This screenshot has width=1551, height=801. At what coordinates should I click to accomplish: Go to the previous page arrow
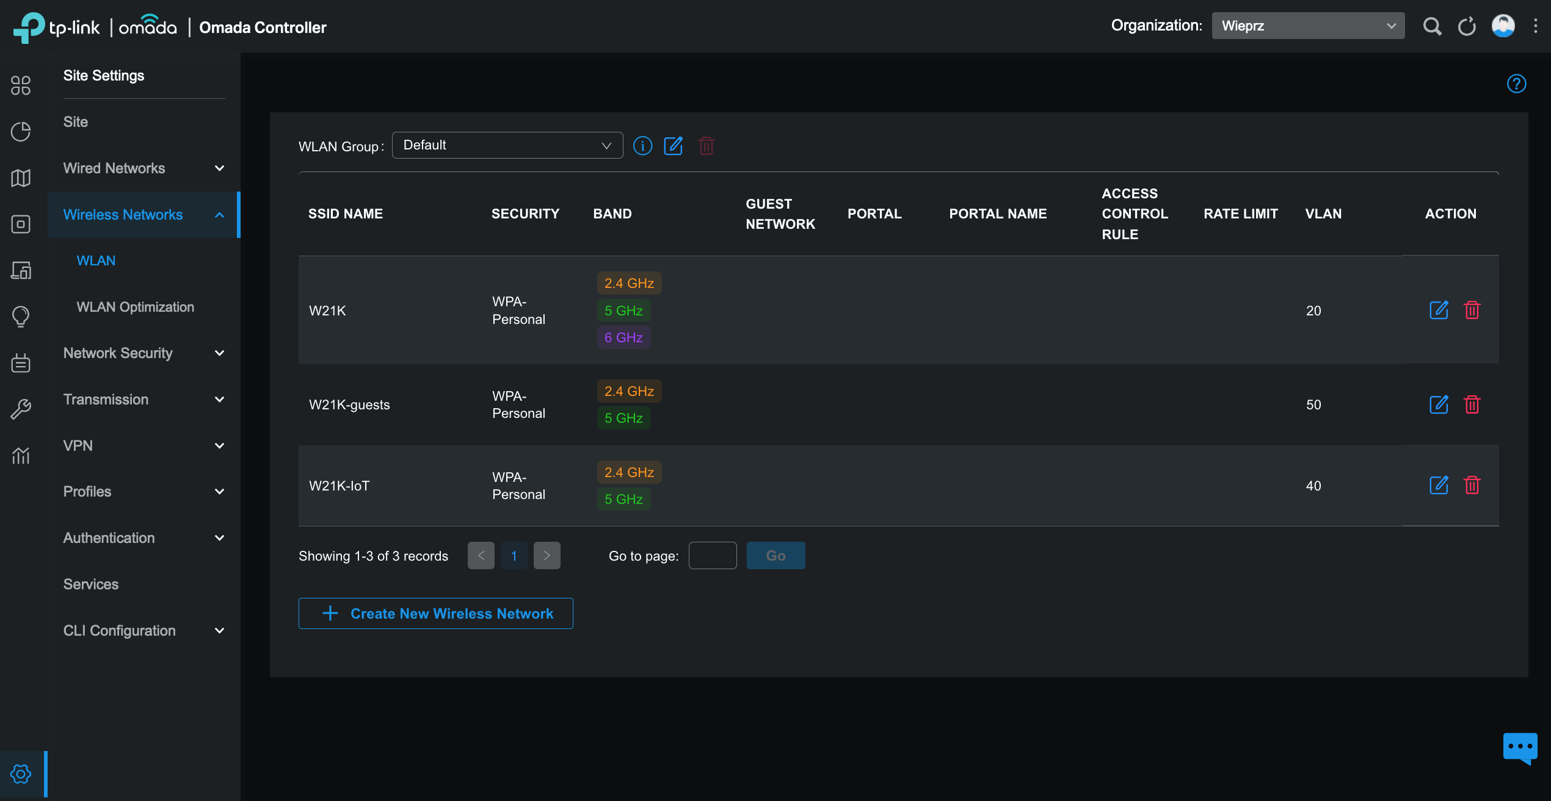click(x=481, y=555)
